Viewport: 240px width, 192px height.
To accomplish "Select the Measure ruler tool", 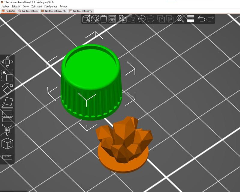I will 7,157.
